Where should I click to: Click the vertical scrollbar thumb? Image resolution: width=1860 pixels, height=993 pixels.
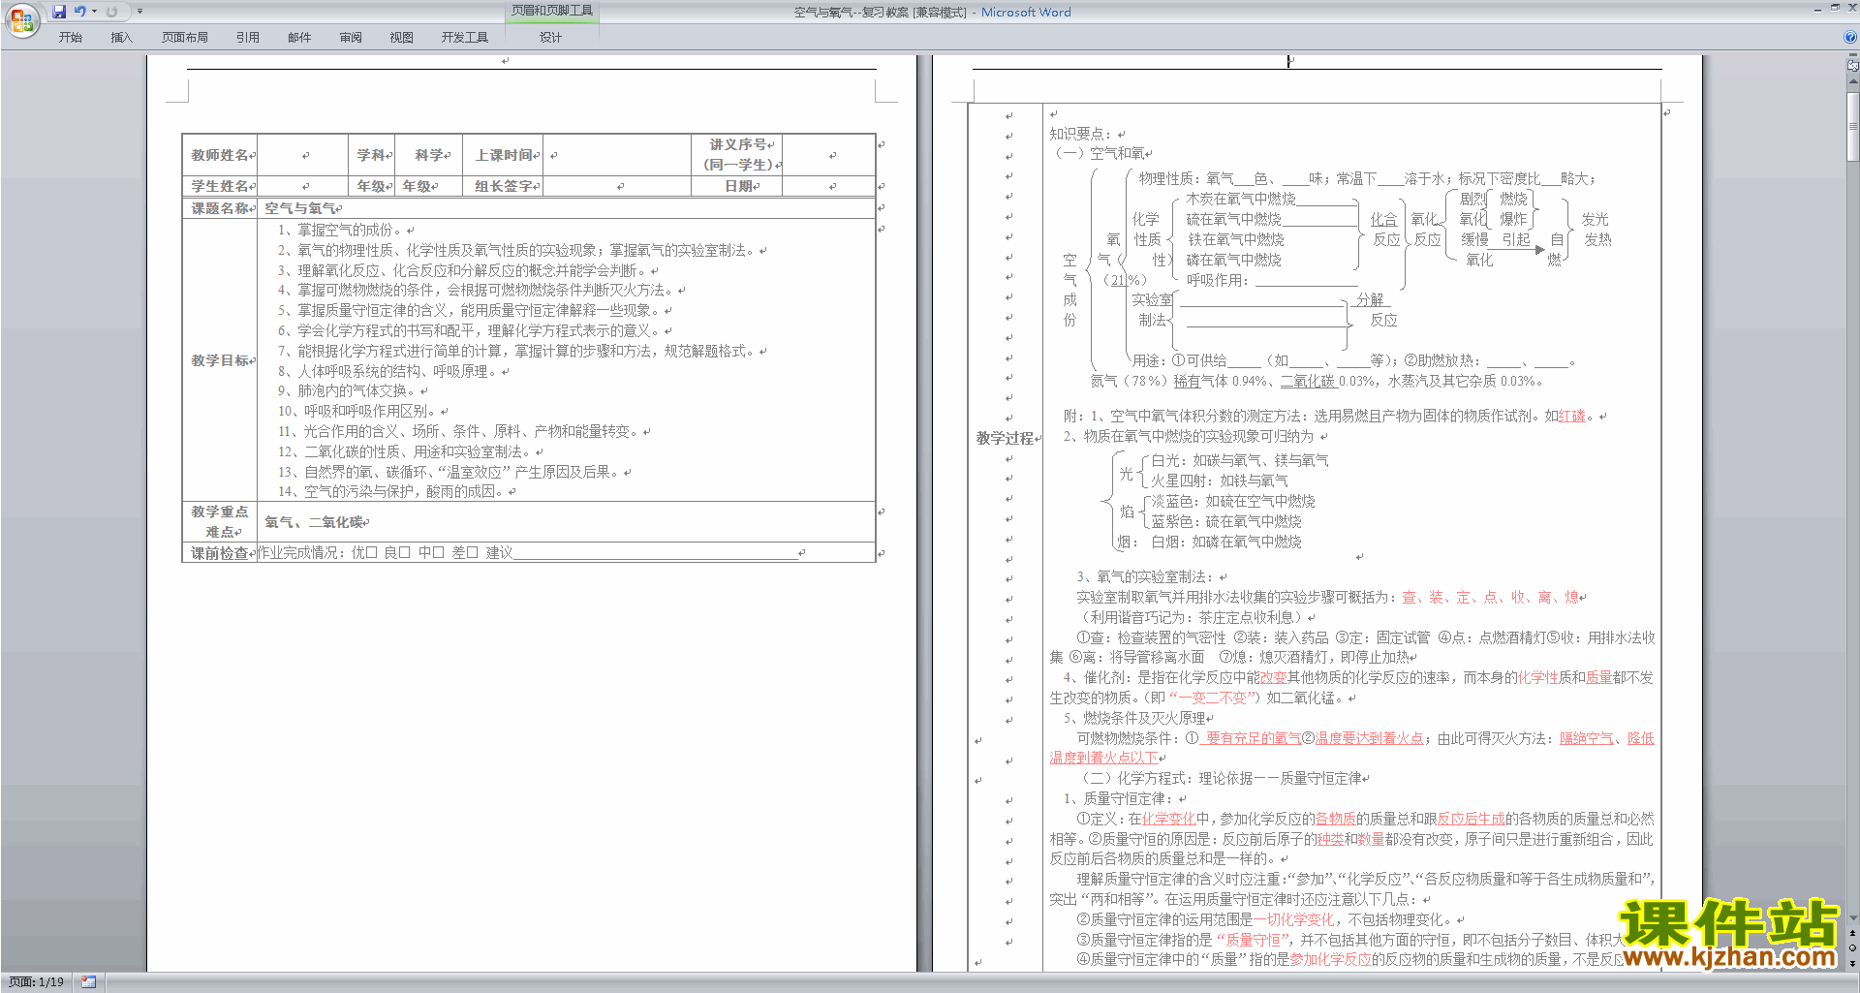(x=1853, y=126)
